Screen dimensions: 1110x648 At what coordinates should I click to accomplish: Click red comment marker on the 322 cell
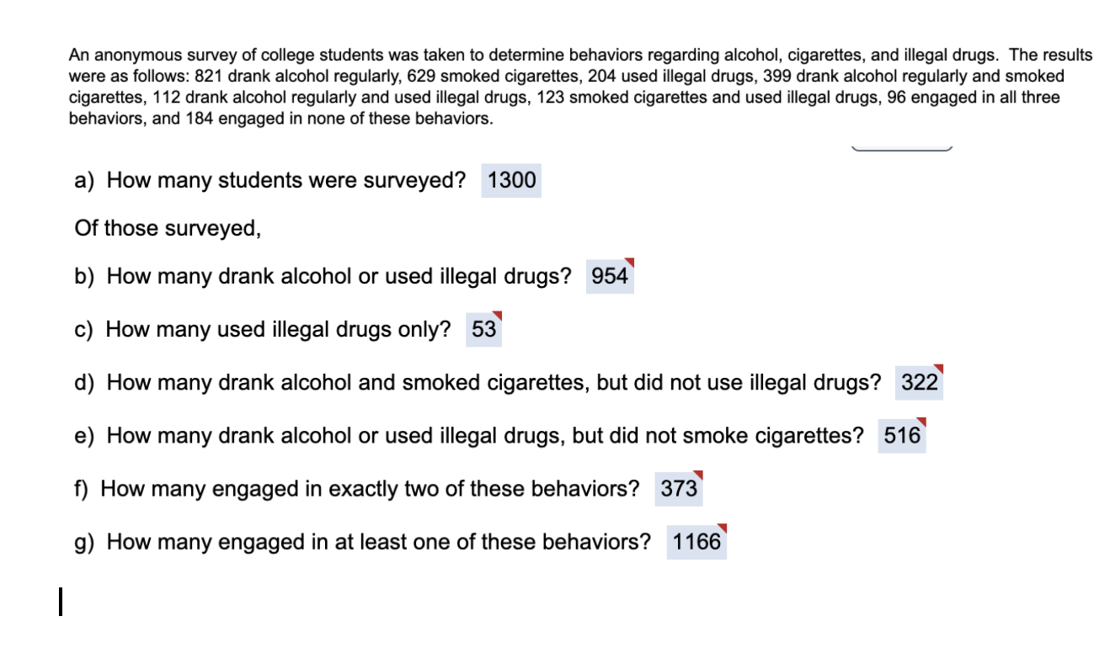(938, 369)
